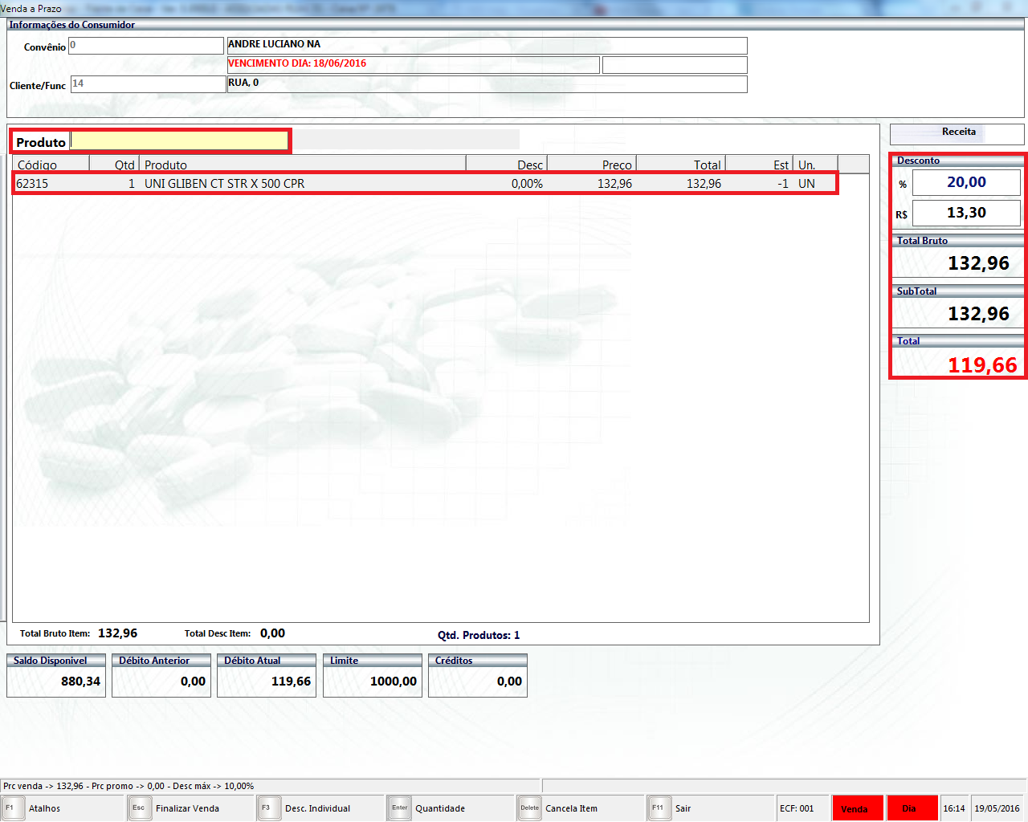Click the Preco column header
1028x822 pixels.
click(592, 165)
